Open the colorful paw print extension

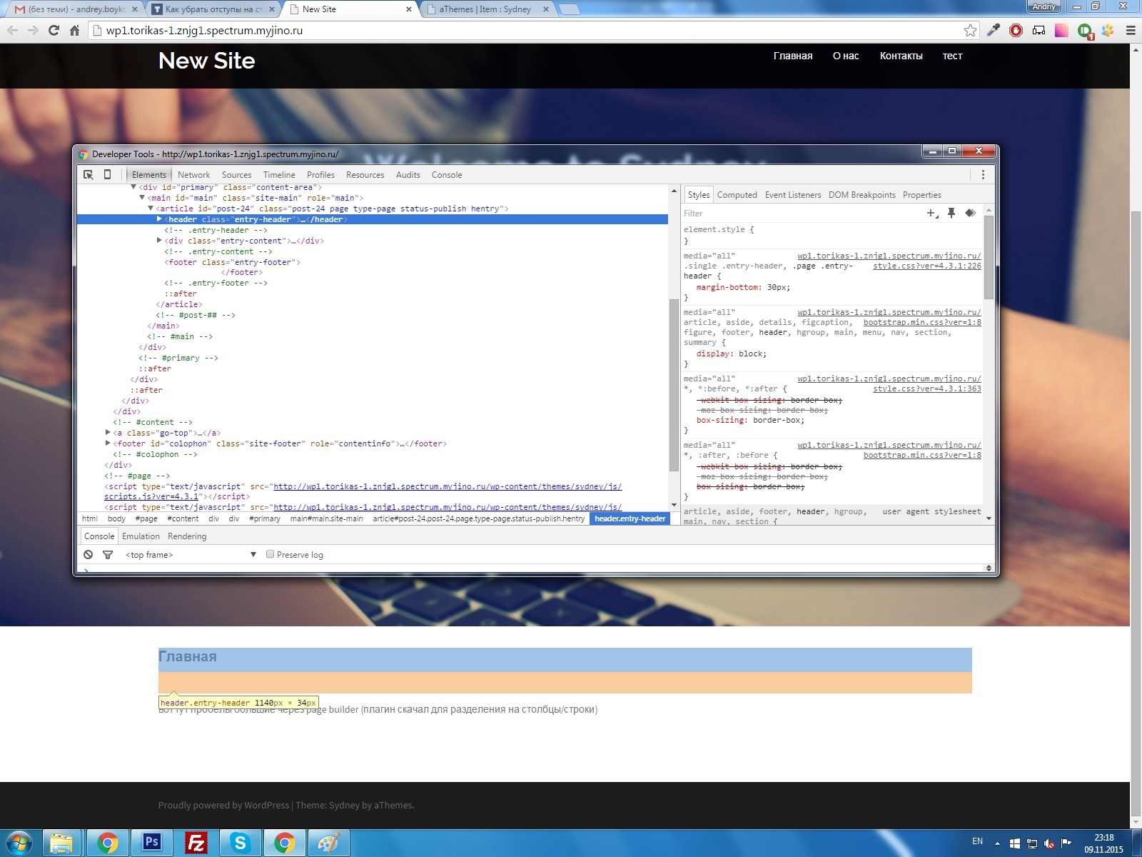coord(1108,30)
